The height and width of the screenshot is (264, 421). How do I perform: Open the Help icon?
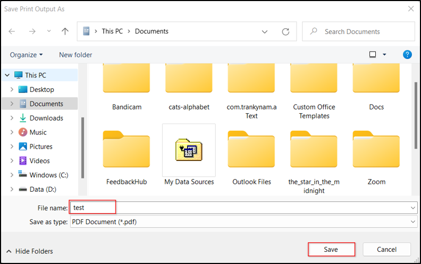(x=407, y=55)
